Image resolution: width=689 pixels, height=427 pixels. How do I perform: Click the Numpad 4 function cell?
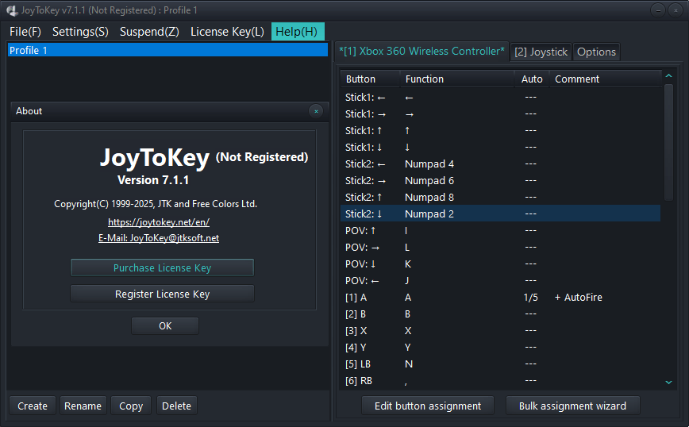click(429, 163)
